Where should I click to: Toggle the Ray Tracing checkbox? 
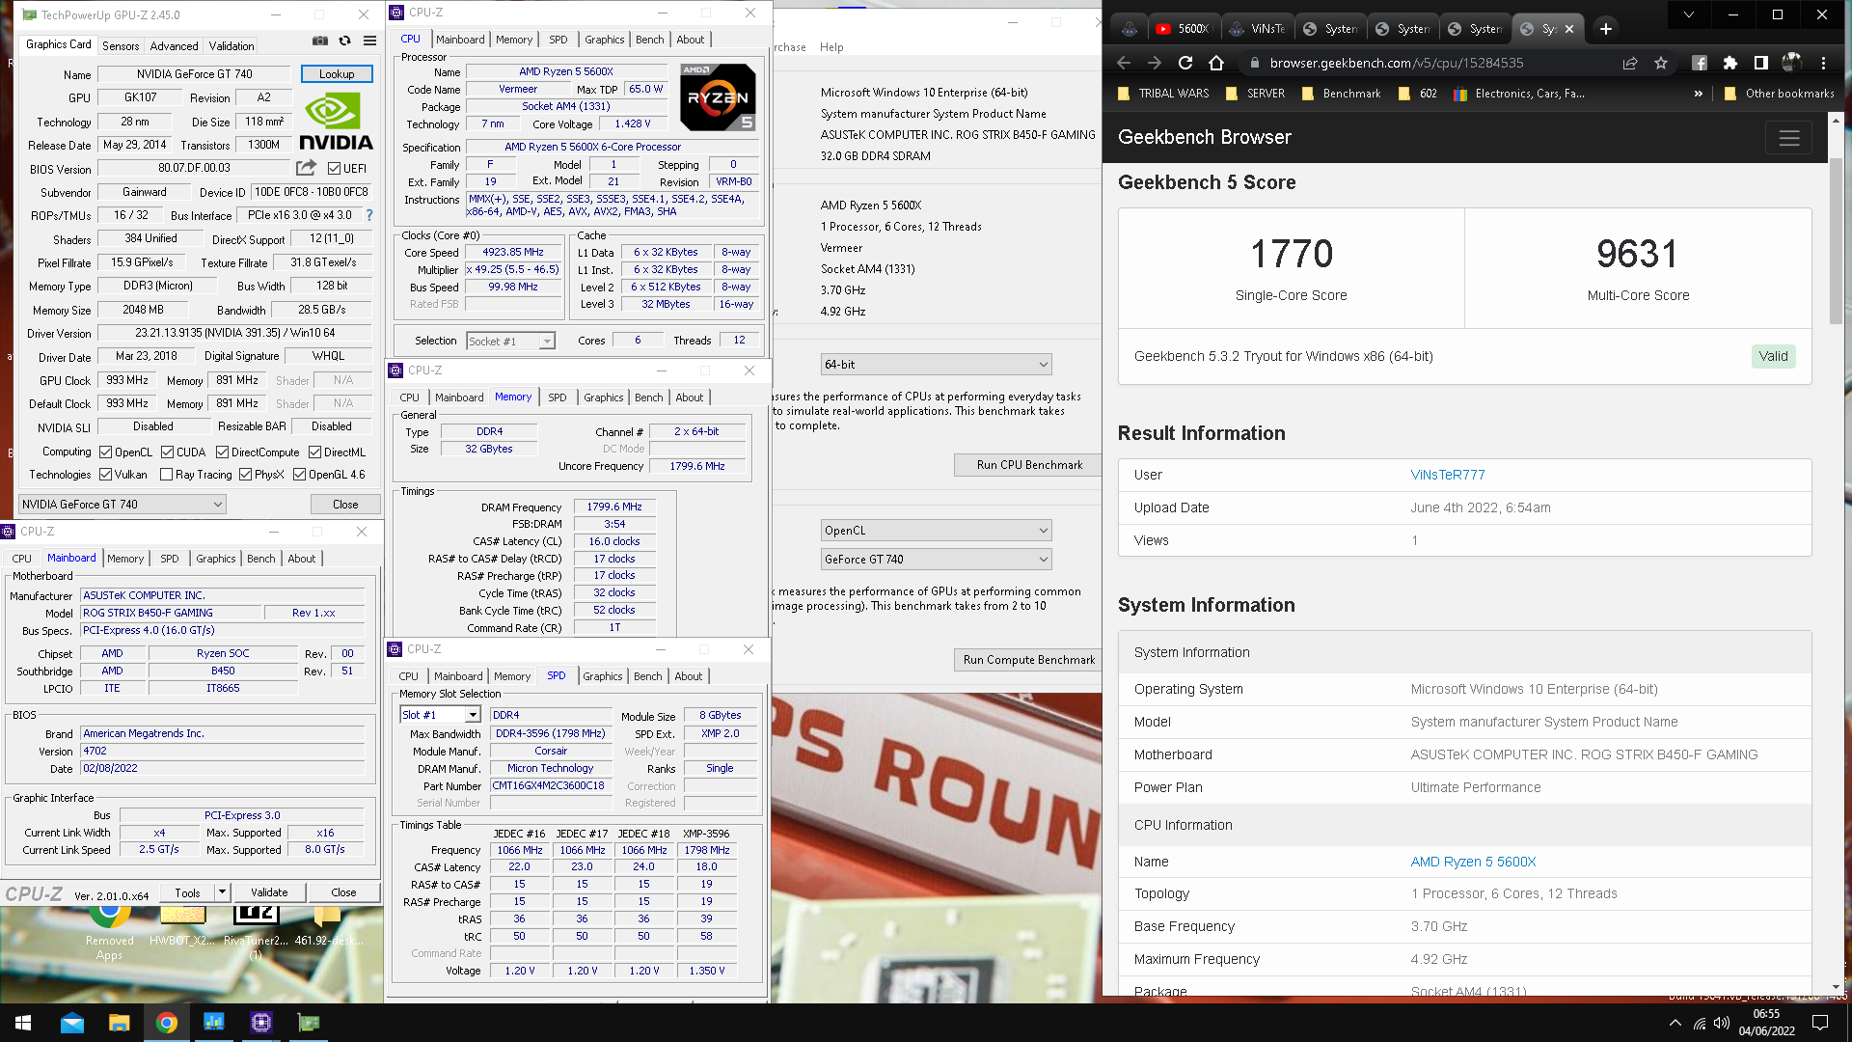167,474
